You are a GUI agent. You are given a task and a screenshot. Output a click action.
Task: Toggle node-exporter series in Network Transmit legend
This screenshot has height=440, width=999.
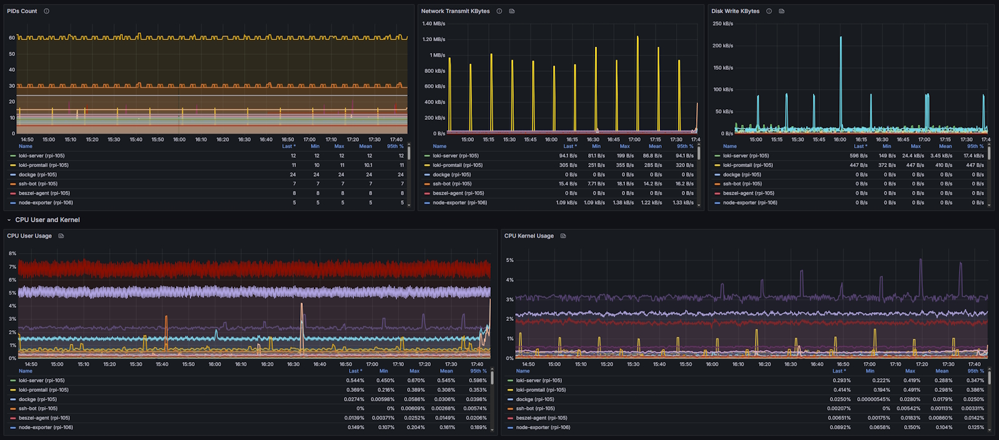point(459,203)
